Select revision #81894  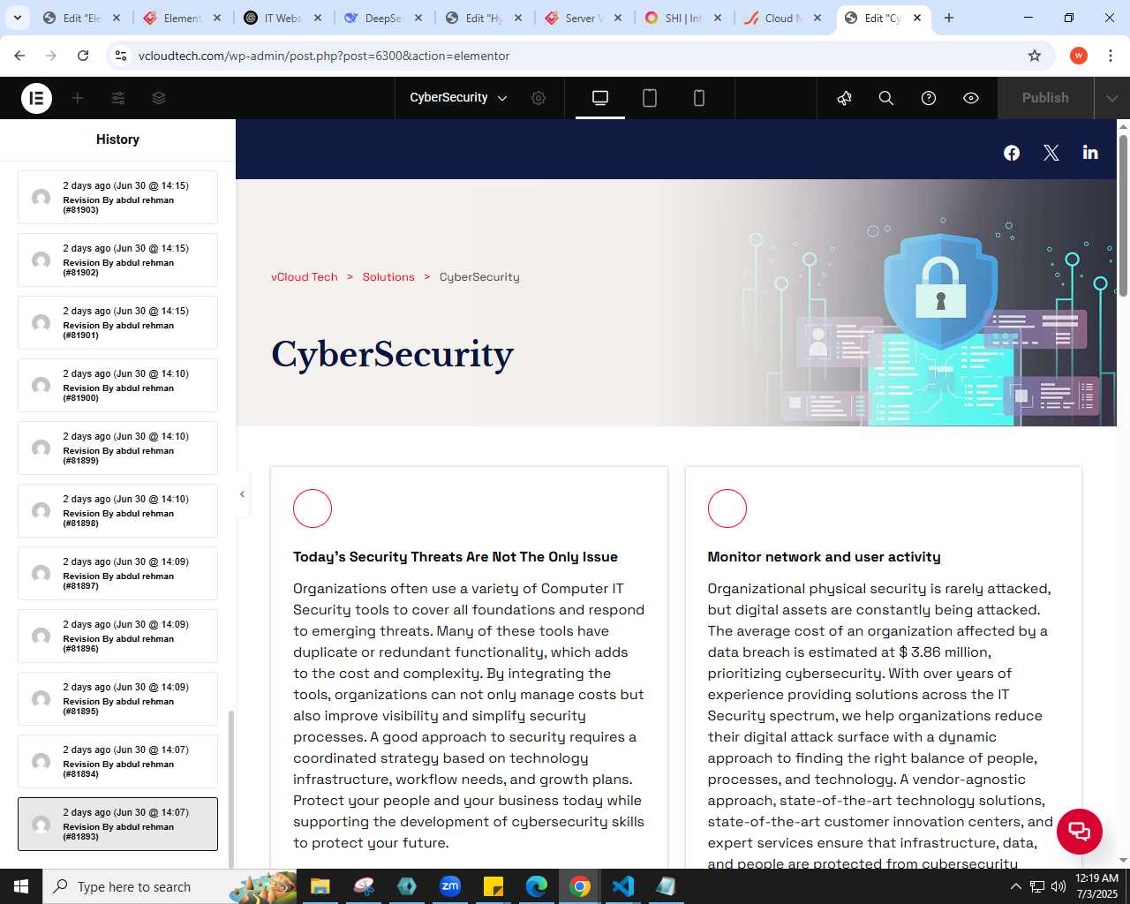click(x=117, y=762)
